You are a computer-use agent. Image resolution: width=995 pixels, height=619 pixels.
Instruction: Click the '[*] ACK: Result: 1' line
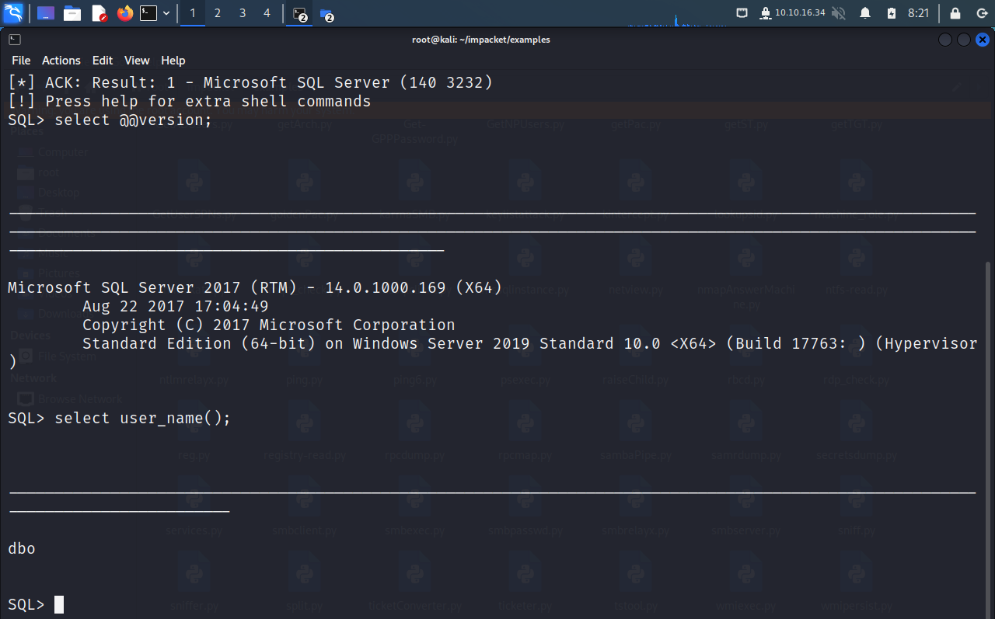(250, 82)
